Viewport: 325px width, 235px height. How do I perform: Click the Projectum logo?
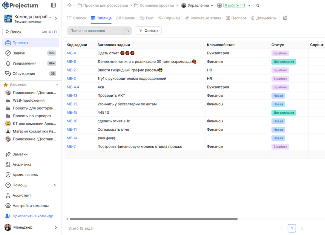coord(20,5)
